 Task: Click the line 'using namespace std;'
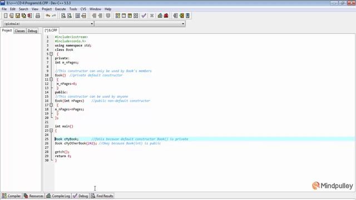click(x=73, y=46)
